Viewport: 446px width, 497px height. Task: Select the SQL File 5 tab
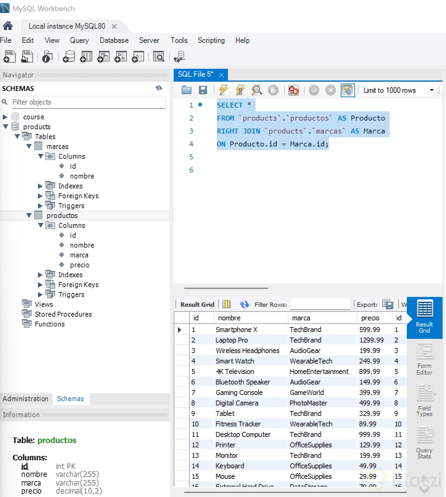196,74
